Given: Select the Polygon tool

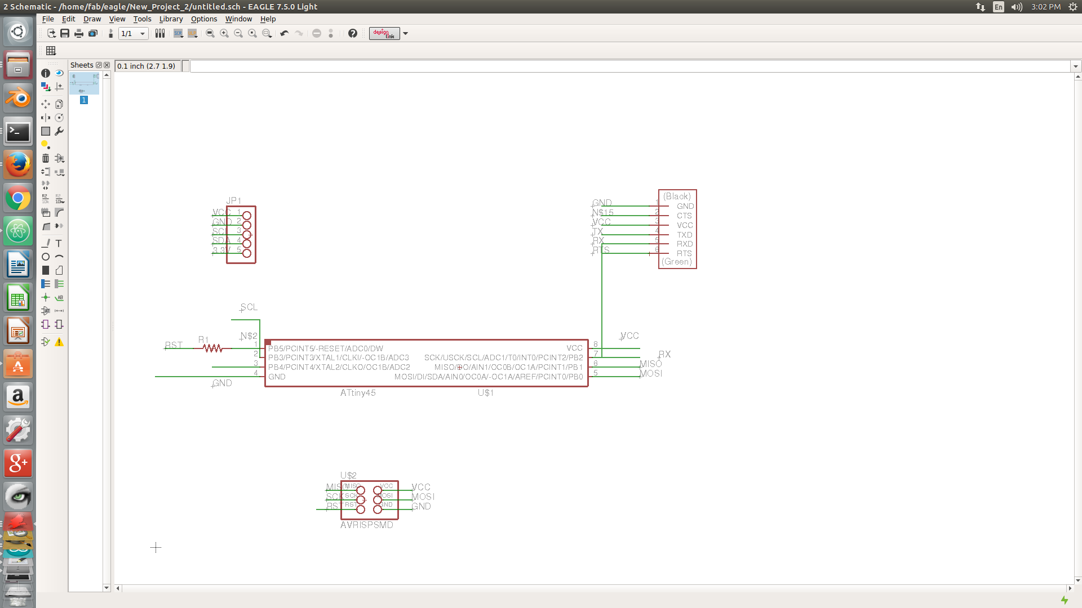Looking at the screenshot, I should point(59,270).
